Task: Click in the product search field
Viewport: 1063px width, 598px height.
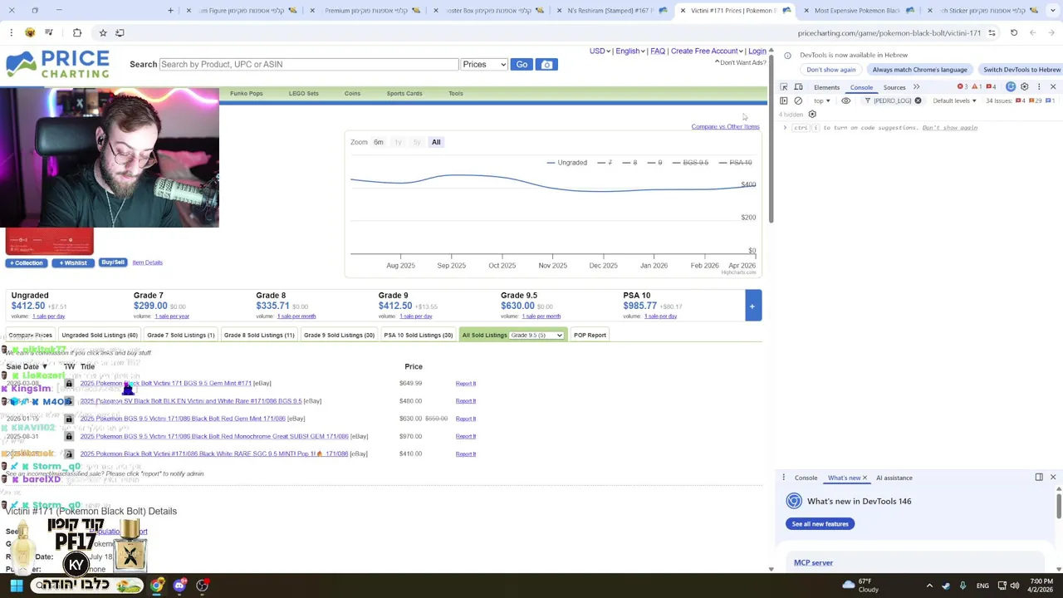Action: pos(308,65)
